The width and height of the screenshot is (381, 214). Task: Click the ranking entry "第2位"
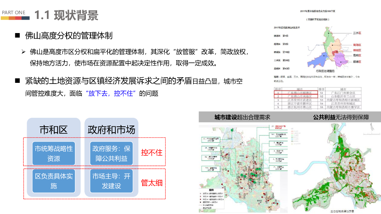pos(285,44)
